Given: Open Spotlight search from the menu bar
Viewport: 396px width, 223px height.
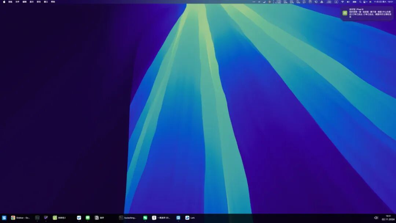Looking at the screenshot, I should (x=360, y=2).
